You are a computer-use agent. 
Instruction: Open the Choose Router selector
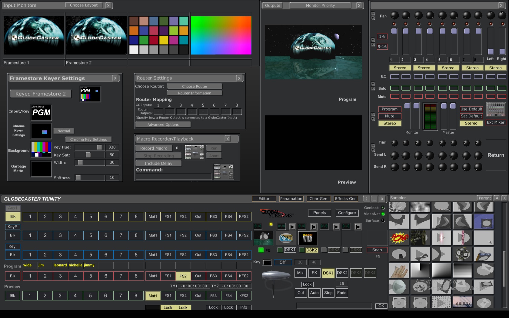tap(195, 86)
